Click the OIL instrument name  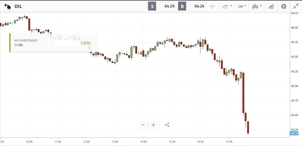[x=18, y=6]
